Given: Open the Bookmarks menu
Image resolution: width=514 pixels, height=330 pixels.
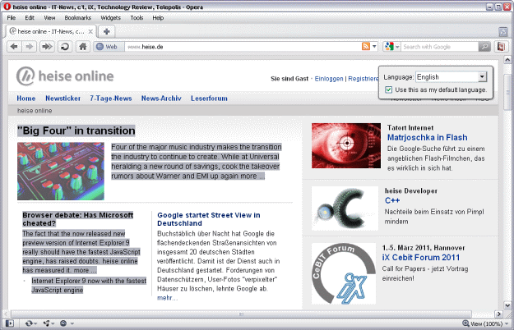Looking at the screenshot, I should coord(78,17).
